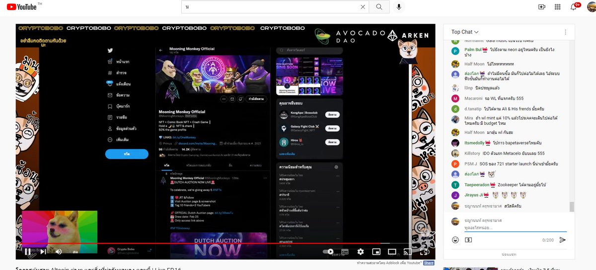Toggle subtitles in the player

point(344,252)
